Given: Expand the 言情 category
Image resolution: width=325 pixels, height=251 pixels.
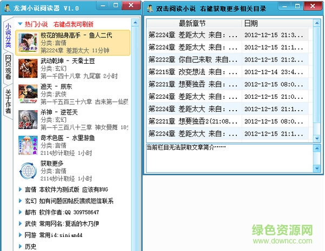Looking at the screenshot, I should [x=20, y=189].
